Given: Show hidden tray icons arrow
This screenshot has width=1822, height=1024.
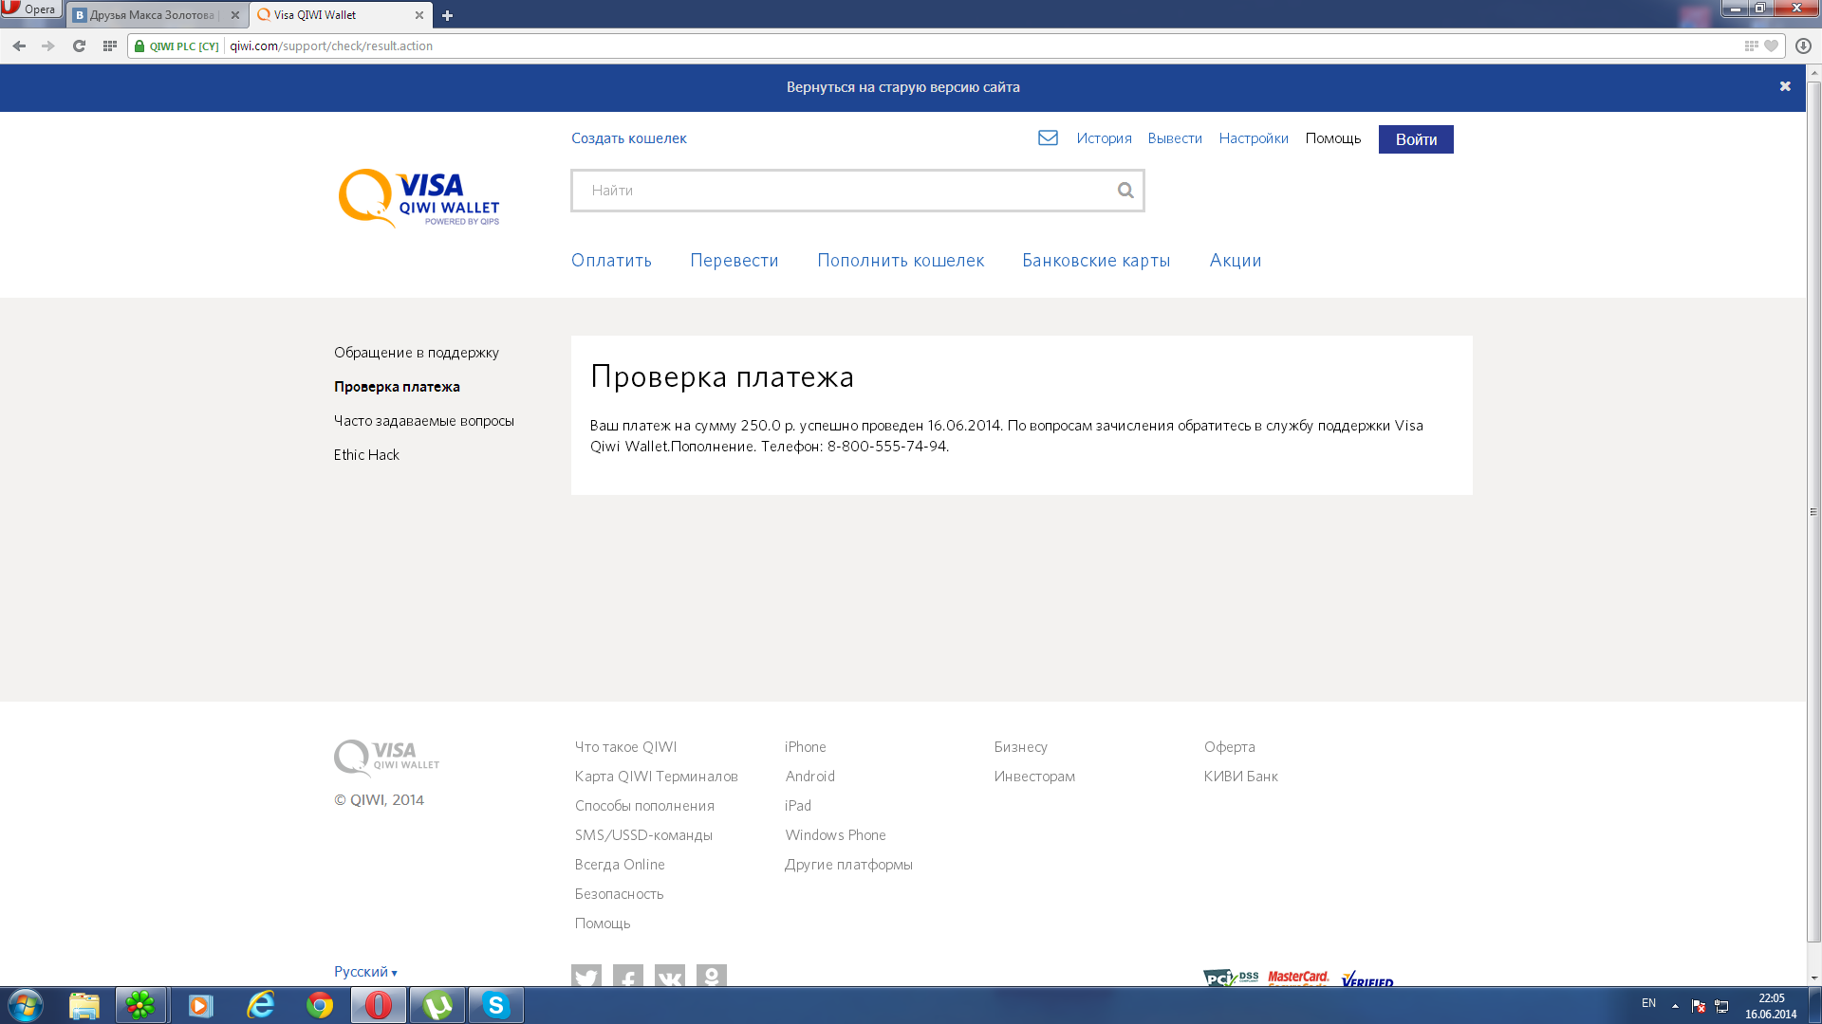Looking at the screenshot, I should pyautogui.click(x=1675, y=1005).
